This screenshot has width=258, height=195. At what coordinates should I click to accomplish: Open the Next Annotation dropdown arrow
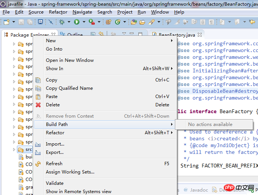(x=229, y=22)
